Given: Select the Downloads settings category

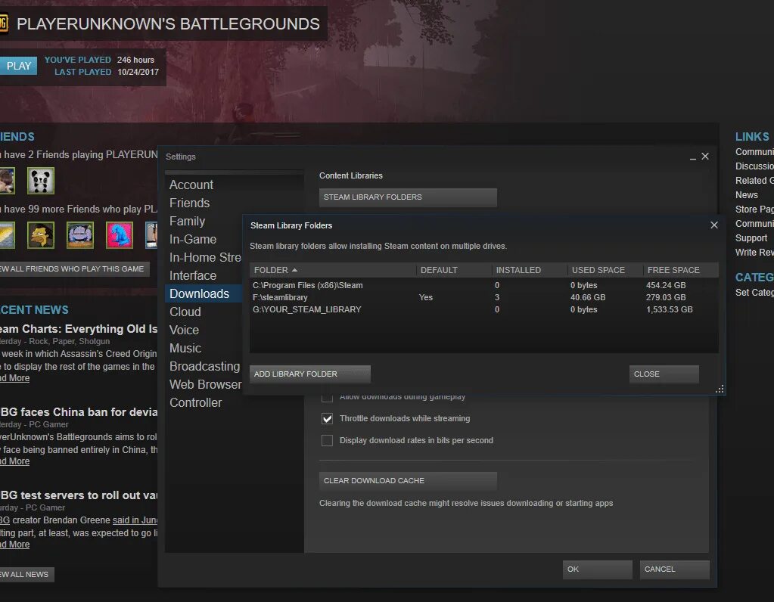Looking at the screenshot, I should (204, 293).
